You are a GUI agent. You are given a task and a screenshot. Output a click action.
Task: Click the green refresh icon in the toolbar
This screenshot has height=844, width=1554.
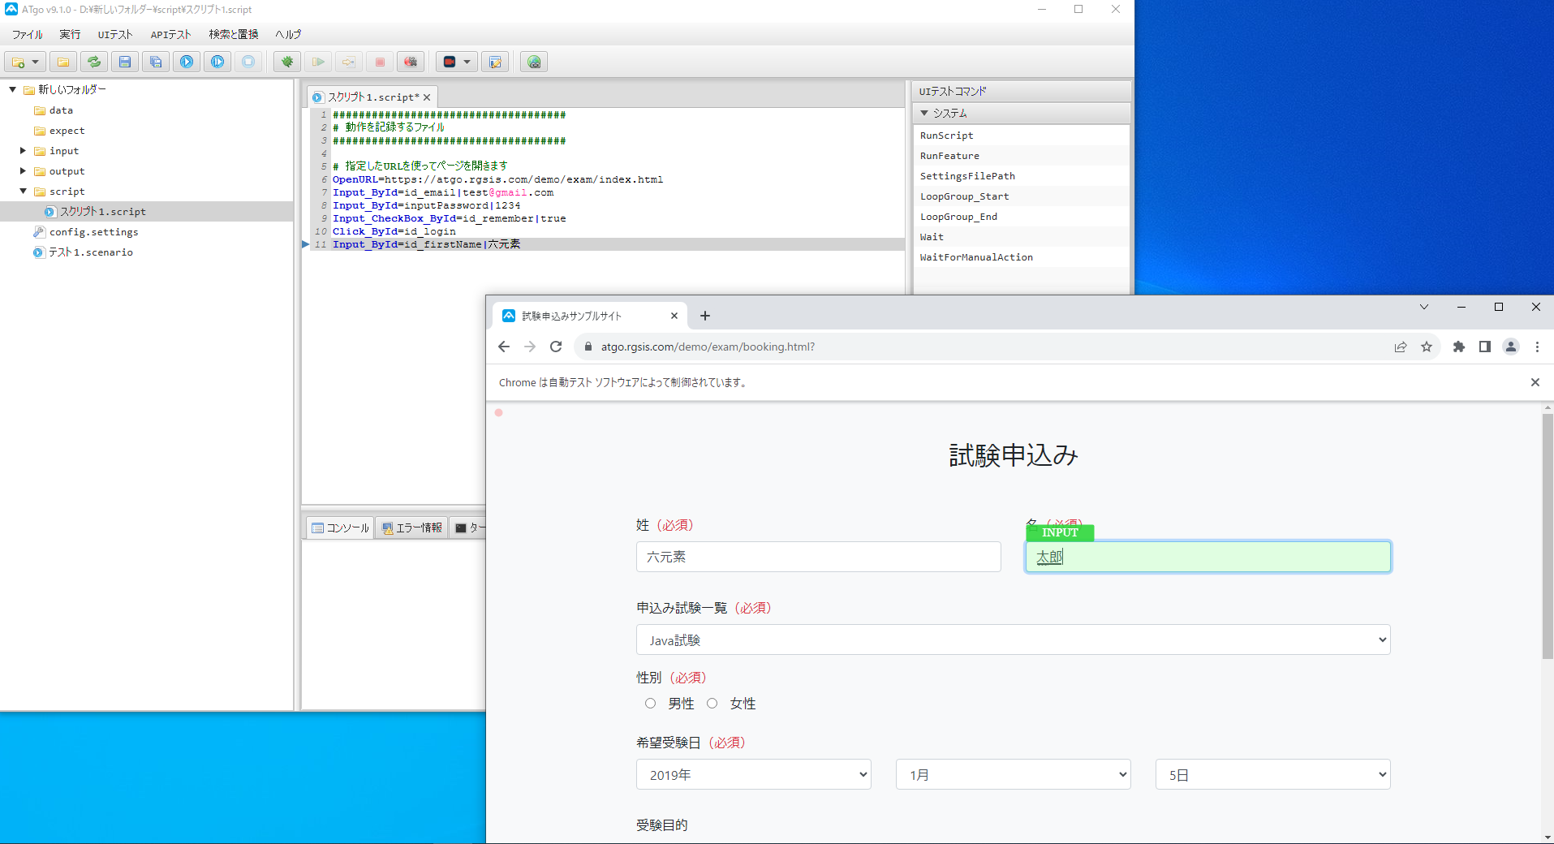(93, 62)
